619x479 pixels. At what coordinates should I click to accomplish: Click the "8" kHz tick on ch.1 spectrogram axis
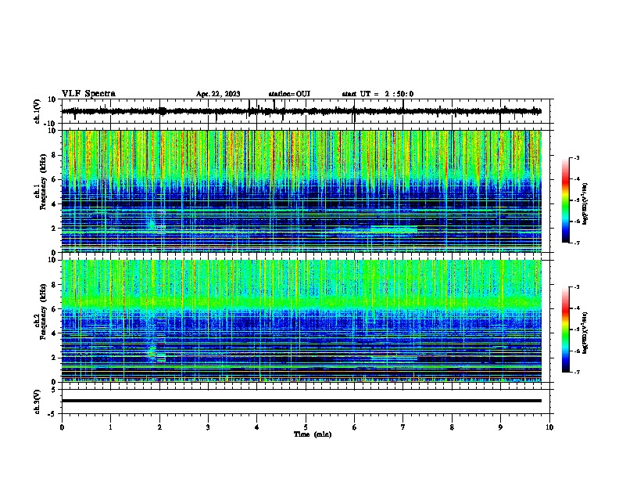coord(55,155)
